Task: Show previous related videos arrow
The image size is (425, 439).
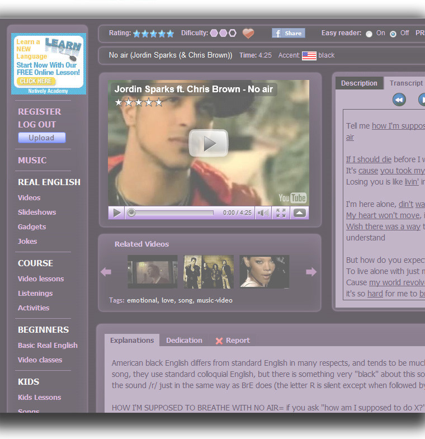Action: [106, 272]
